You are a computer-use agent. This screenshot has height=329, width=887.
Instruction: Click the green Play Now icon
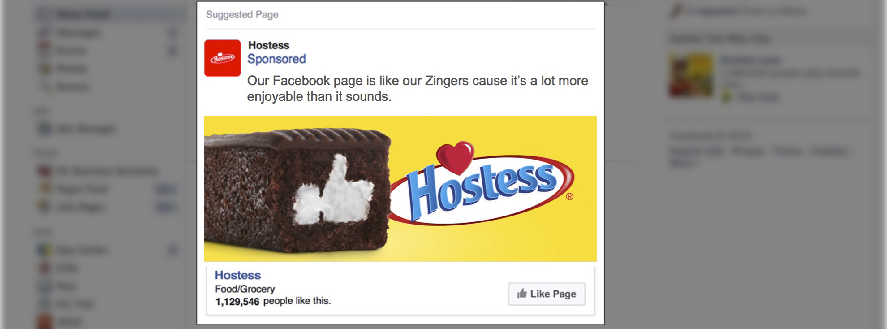[727, 96]
